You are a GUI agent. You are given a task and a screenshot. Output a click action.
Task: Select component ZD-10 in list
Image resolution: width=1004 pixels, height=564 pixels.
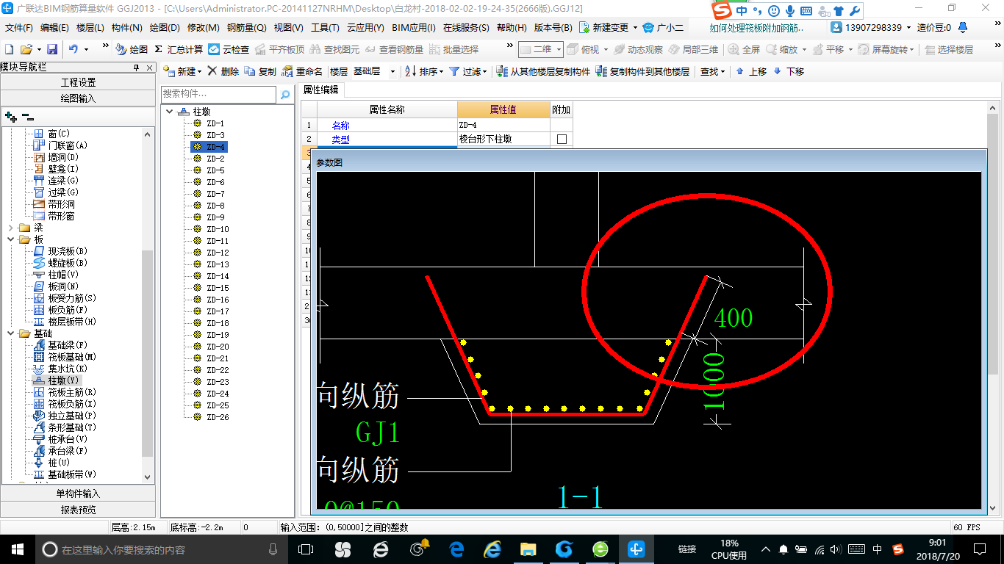pyautogui.click(x=218, y=229)
